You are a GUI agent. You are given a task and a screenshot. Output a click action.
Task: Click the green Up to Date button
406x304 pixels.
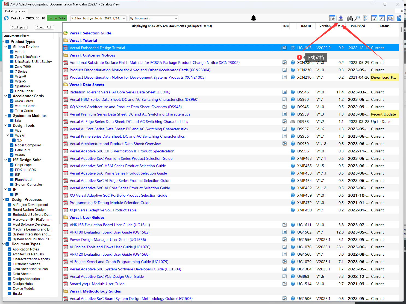[x=57, y=18]
